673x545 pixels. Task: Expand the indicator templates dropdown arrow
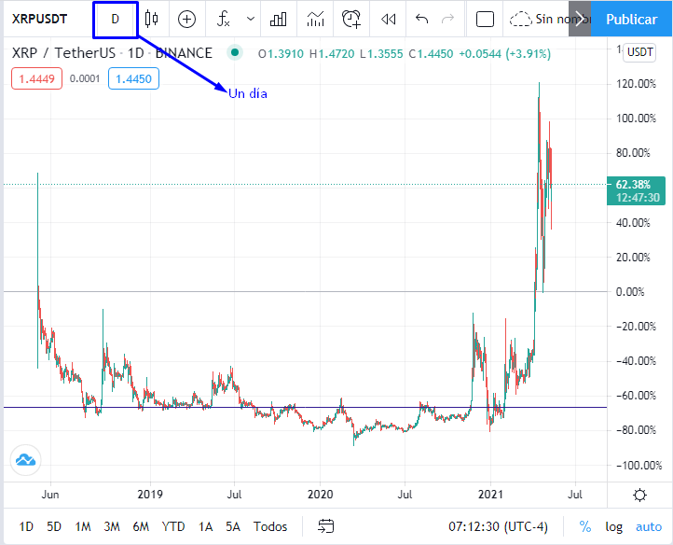coord(251,20)
